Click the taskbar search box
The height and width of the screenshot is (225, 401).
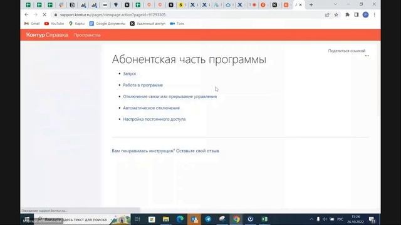(x=82, y=219)
